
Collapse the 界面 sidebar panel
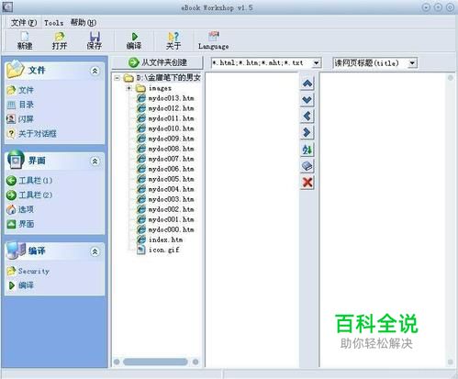(95, 162)
